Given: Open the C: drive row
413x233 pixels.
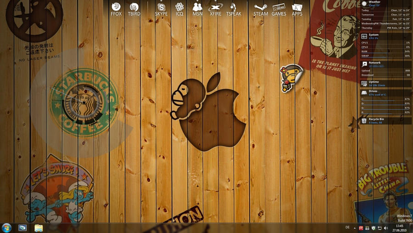Looking at the screenshot, I should click(x=385, y=99).
